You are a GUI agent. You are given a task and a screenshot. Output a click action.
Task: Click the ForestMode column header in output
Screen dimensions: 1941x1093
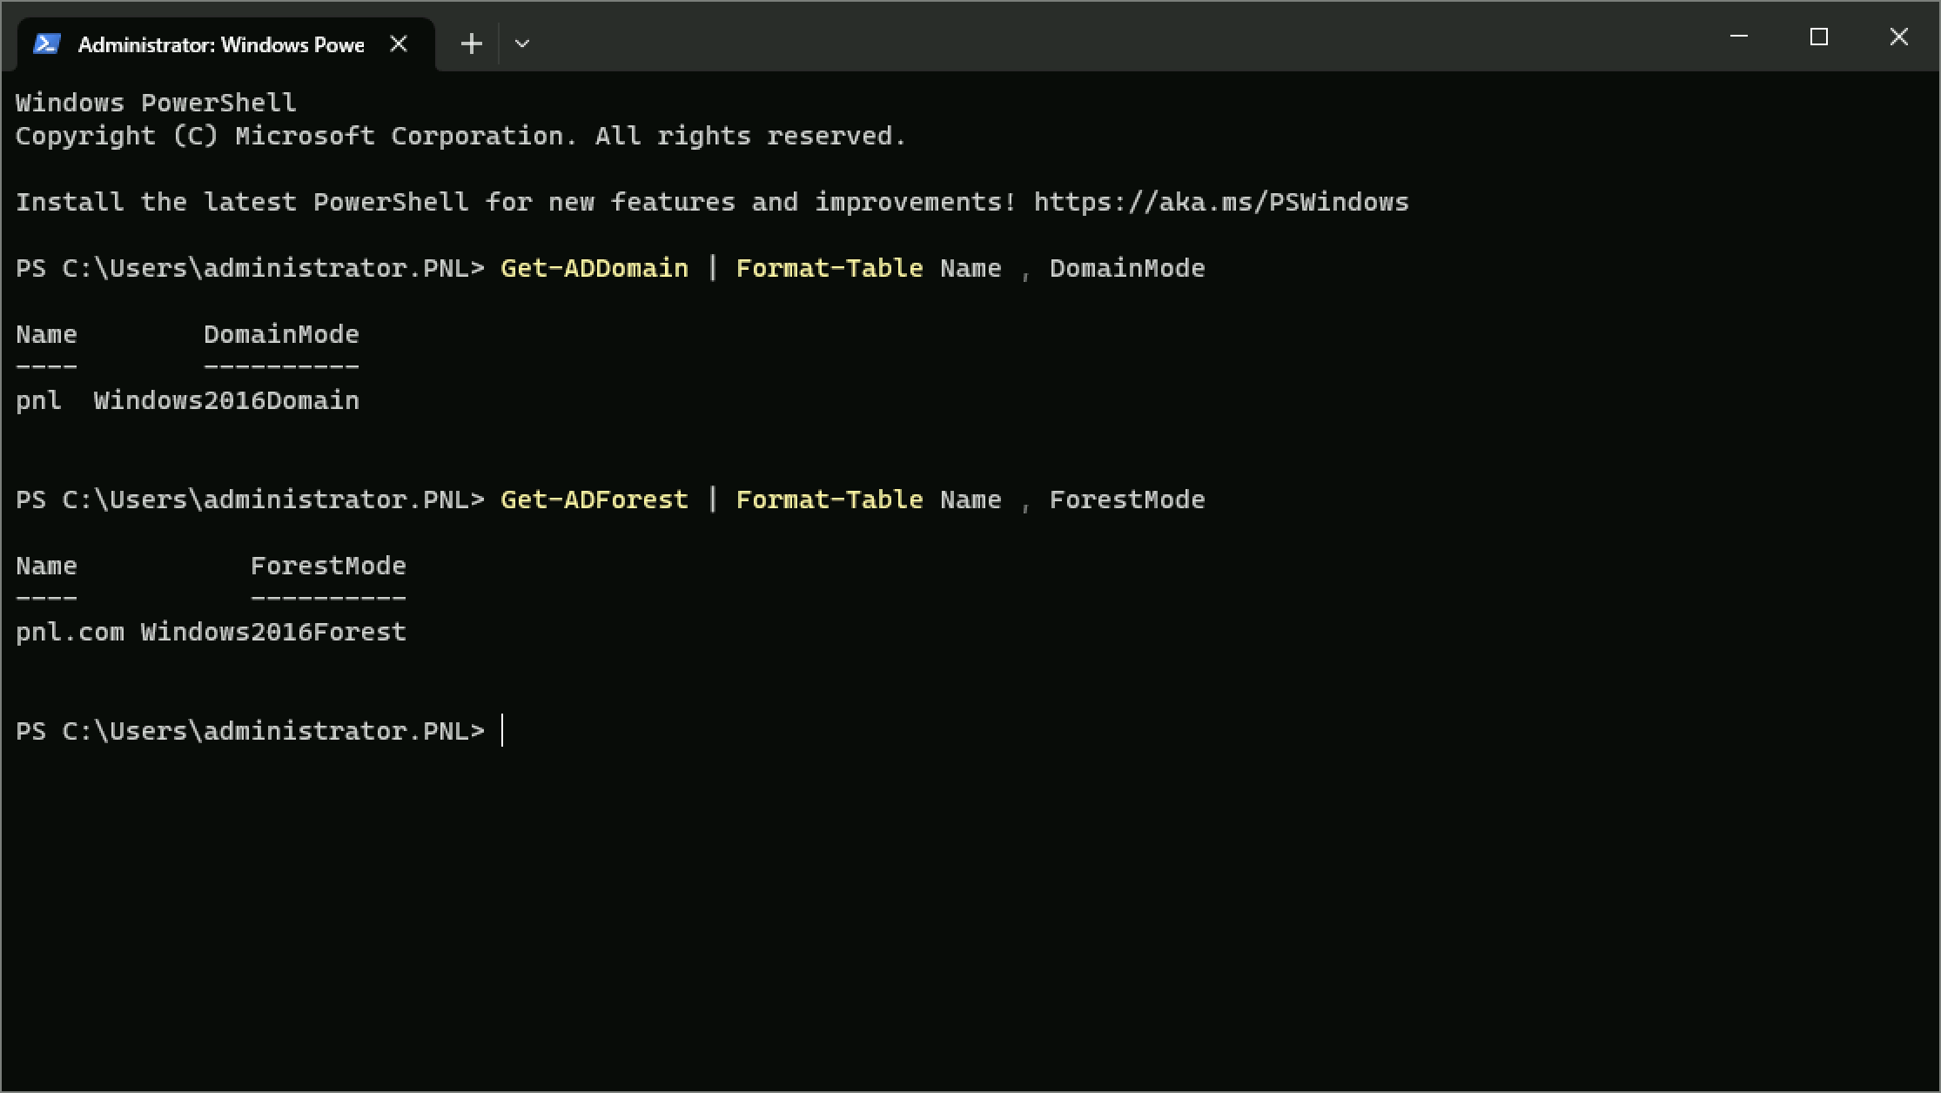point(328,566)
